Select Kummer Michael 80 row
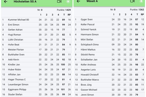The height and width of the screenshot is (97, 146). [x=37, y=20]
